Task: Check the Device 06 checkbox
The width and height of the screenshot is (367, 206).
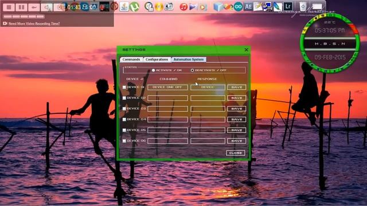Action: coord(124,141)
